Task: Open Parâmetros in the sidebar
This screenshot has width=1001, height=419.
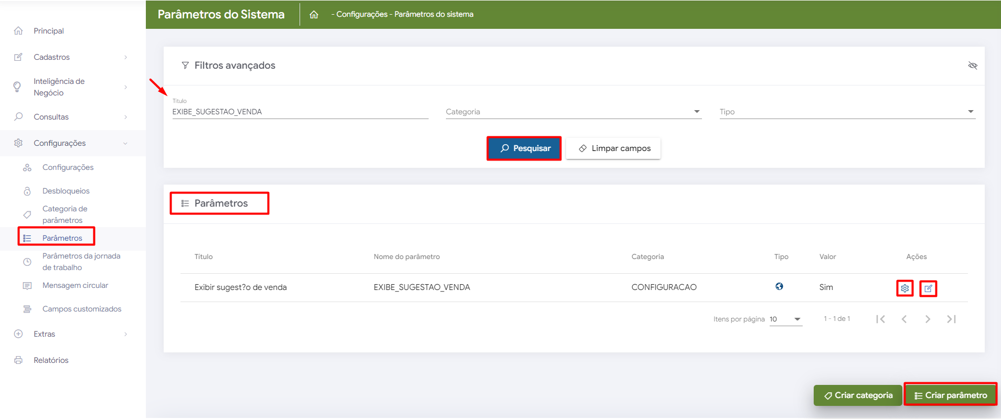Action: [x=62, y=238]
